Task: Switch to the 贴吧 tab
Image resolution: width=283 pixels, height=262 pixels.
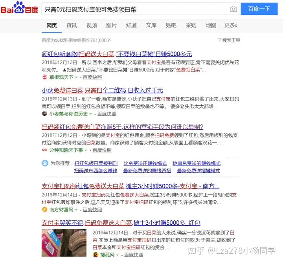Action: coord(171,26)
